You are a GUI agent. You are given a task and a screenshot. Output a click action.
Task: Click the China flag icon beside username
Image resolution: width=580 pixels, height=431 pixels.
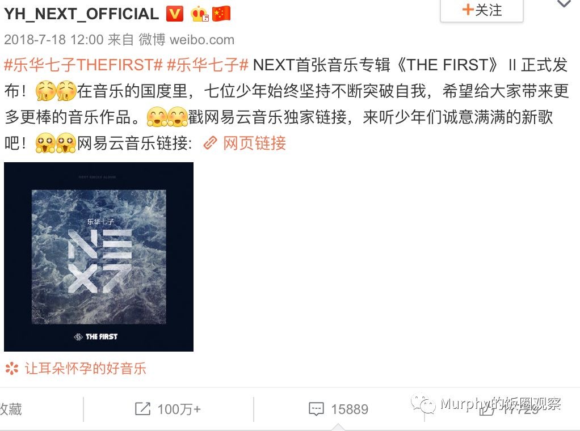point(221,14)
